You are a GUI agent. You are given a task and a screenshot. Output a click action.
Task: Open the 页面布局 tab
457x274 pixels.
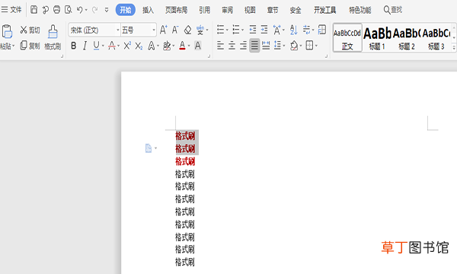[177, 10]
